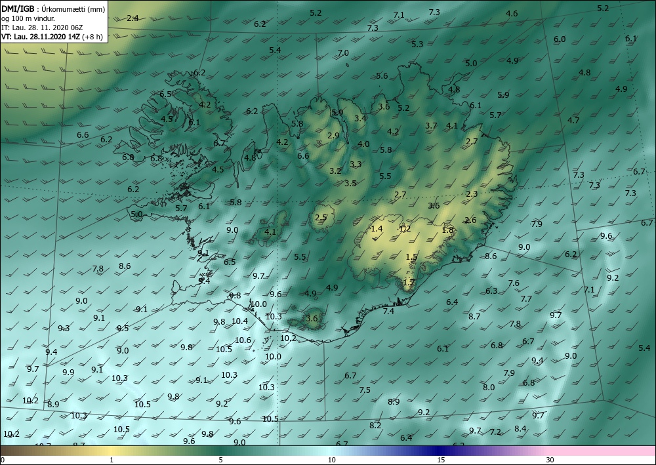The height and width of the screenshot is (465, 656).
Task: Click the 3.2 value on the map
Action: tap(335, 171)
